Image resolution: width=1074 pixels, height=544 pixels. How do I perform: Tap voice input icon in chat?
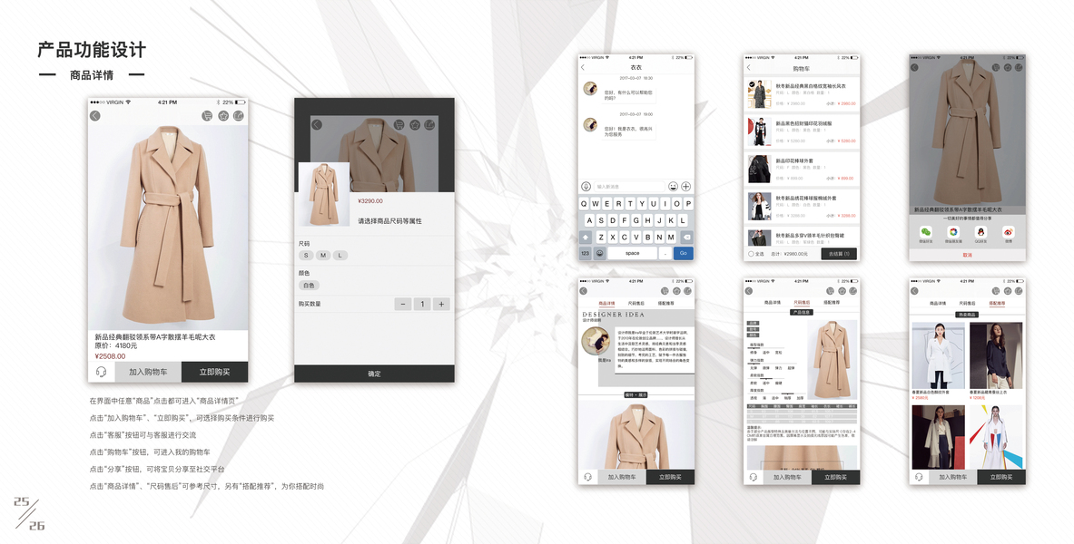point(586,186)
